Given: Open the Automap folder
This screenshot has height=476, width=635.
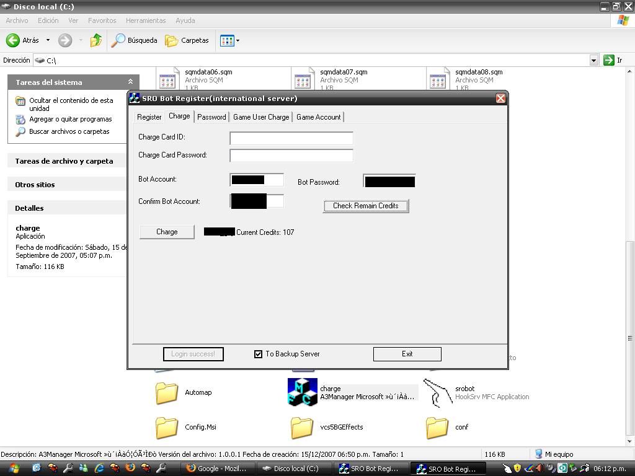Looking at the screenshot, I should pyautogui.click(x=167, y=393).
